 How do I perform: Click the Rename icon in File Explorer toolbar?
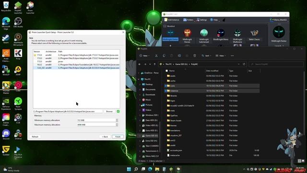pos(179,56)
